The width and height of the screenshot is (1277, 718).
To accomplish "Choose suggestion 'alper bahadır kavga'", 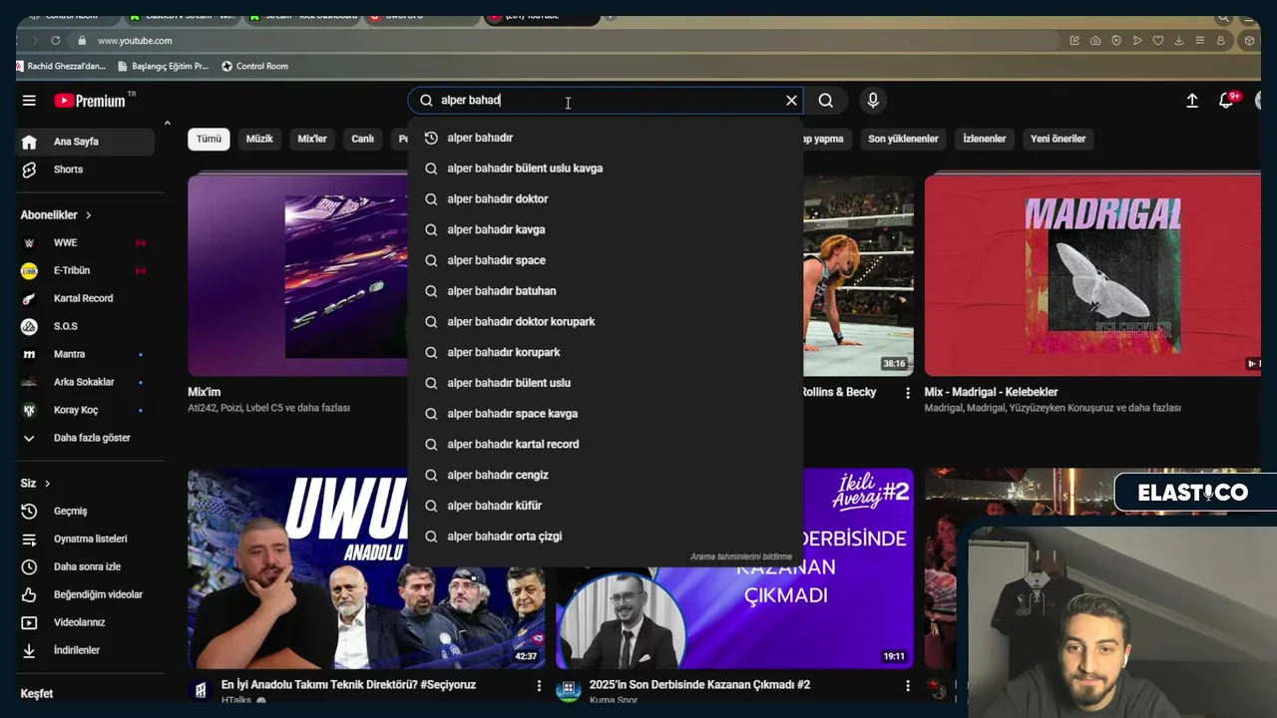I will click(606, 229).
